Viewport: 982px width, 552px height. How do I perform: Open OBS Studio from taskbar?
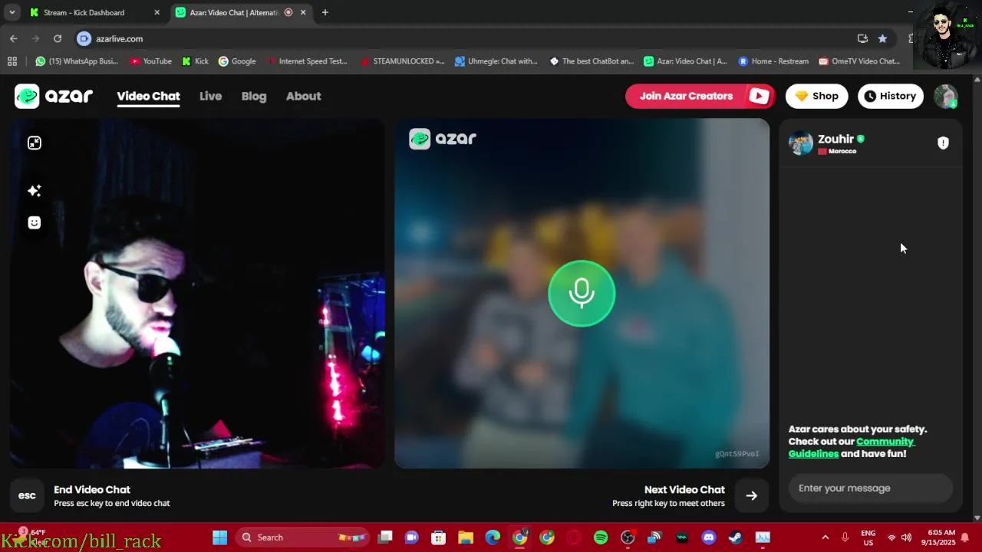[628, 537]
